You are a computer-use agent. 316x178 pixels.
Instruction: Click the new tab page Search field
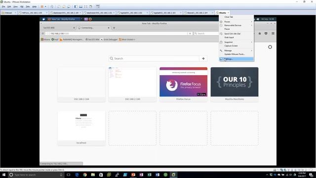pyautogui.click(x=154, y=58)
